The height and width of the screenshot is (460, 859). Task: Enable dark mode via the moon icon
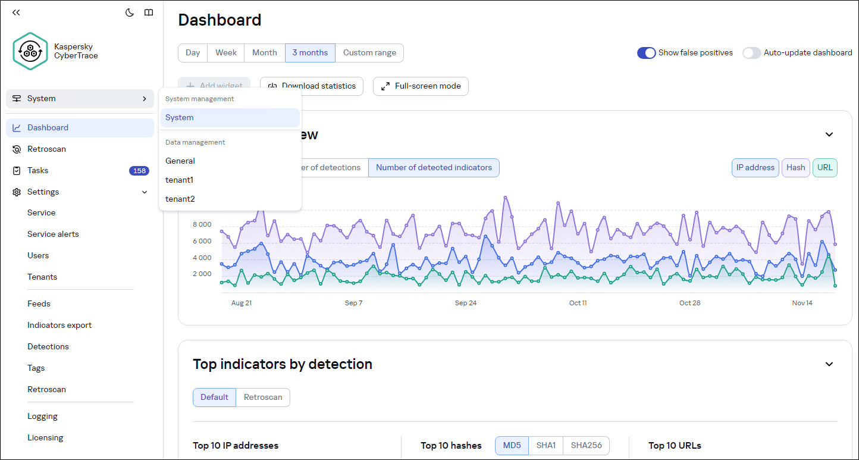(x=129, y=12)
